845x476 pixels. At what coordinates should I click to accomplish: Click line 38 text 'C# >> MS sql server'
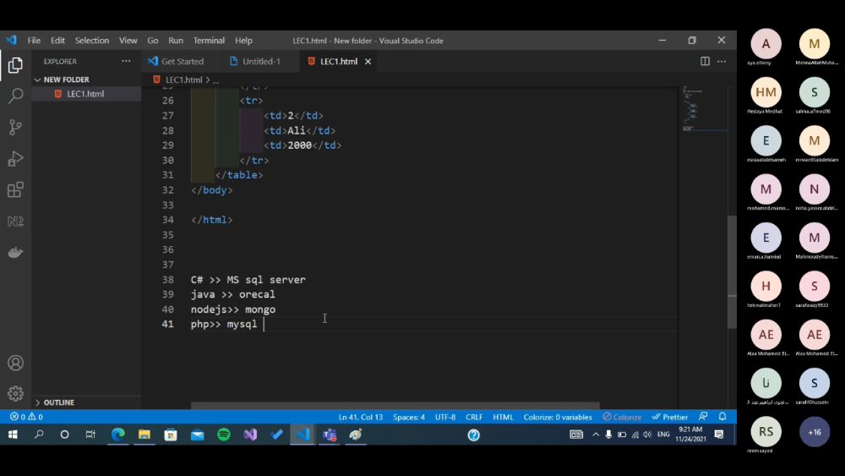point(248,280)
